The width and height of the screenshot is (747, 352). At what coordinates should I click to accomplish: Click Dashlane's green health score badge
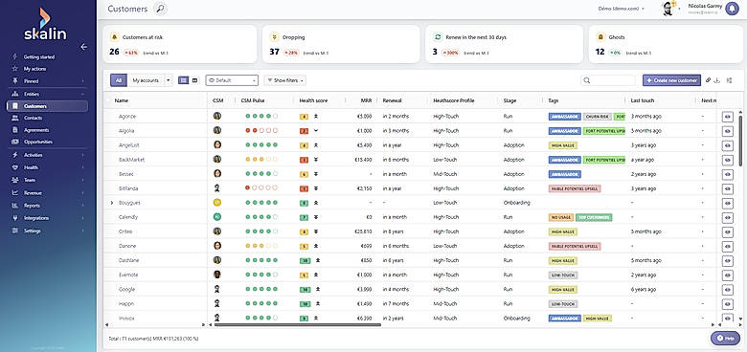click(304, 261)
